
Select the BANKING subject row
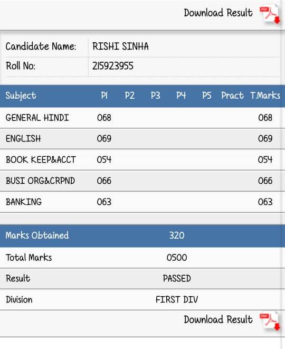click(142, 202)
